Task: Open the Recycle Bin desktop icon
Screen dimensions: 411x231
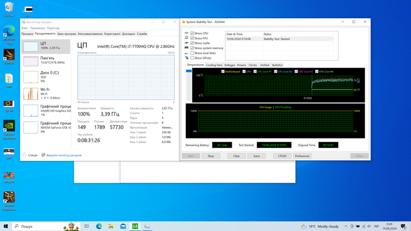Action: [9, 9]
